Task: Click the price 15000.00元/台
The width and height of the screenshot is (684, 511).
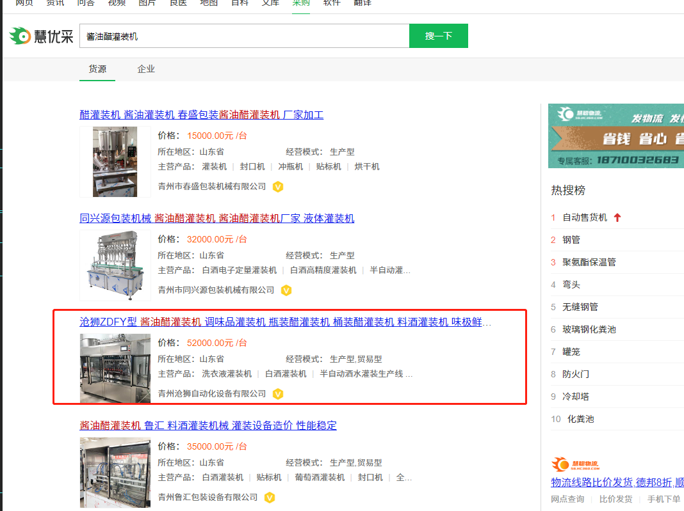Action: 217,136
